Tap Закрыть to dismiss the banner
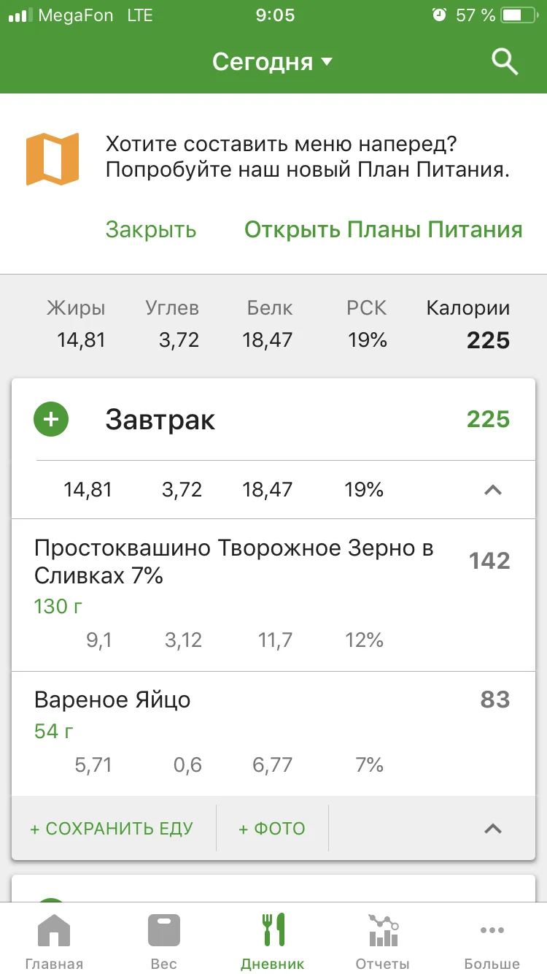Screen dimensions: 547x974 (x=151, y=230)
